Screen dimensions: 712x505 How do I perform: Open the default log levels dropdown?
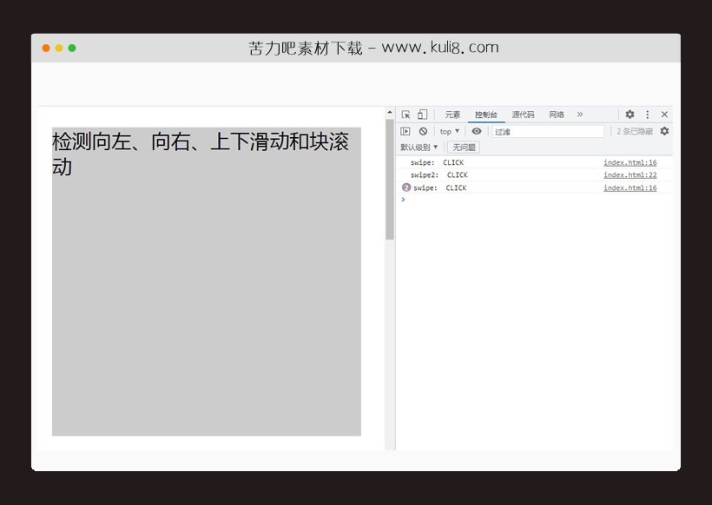419,148
